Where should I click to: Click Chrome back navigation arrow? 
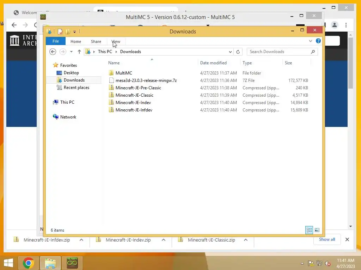click(x=14, y=25)
